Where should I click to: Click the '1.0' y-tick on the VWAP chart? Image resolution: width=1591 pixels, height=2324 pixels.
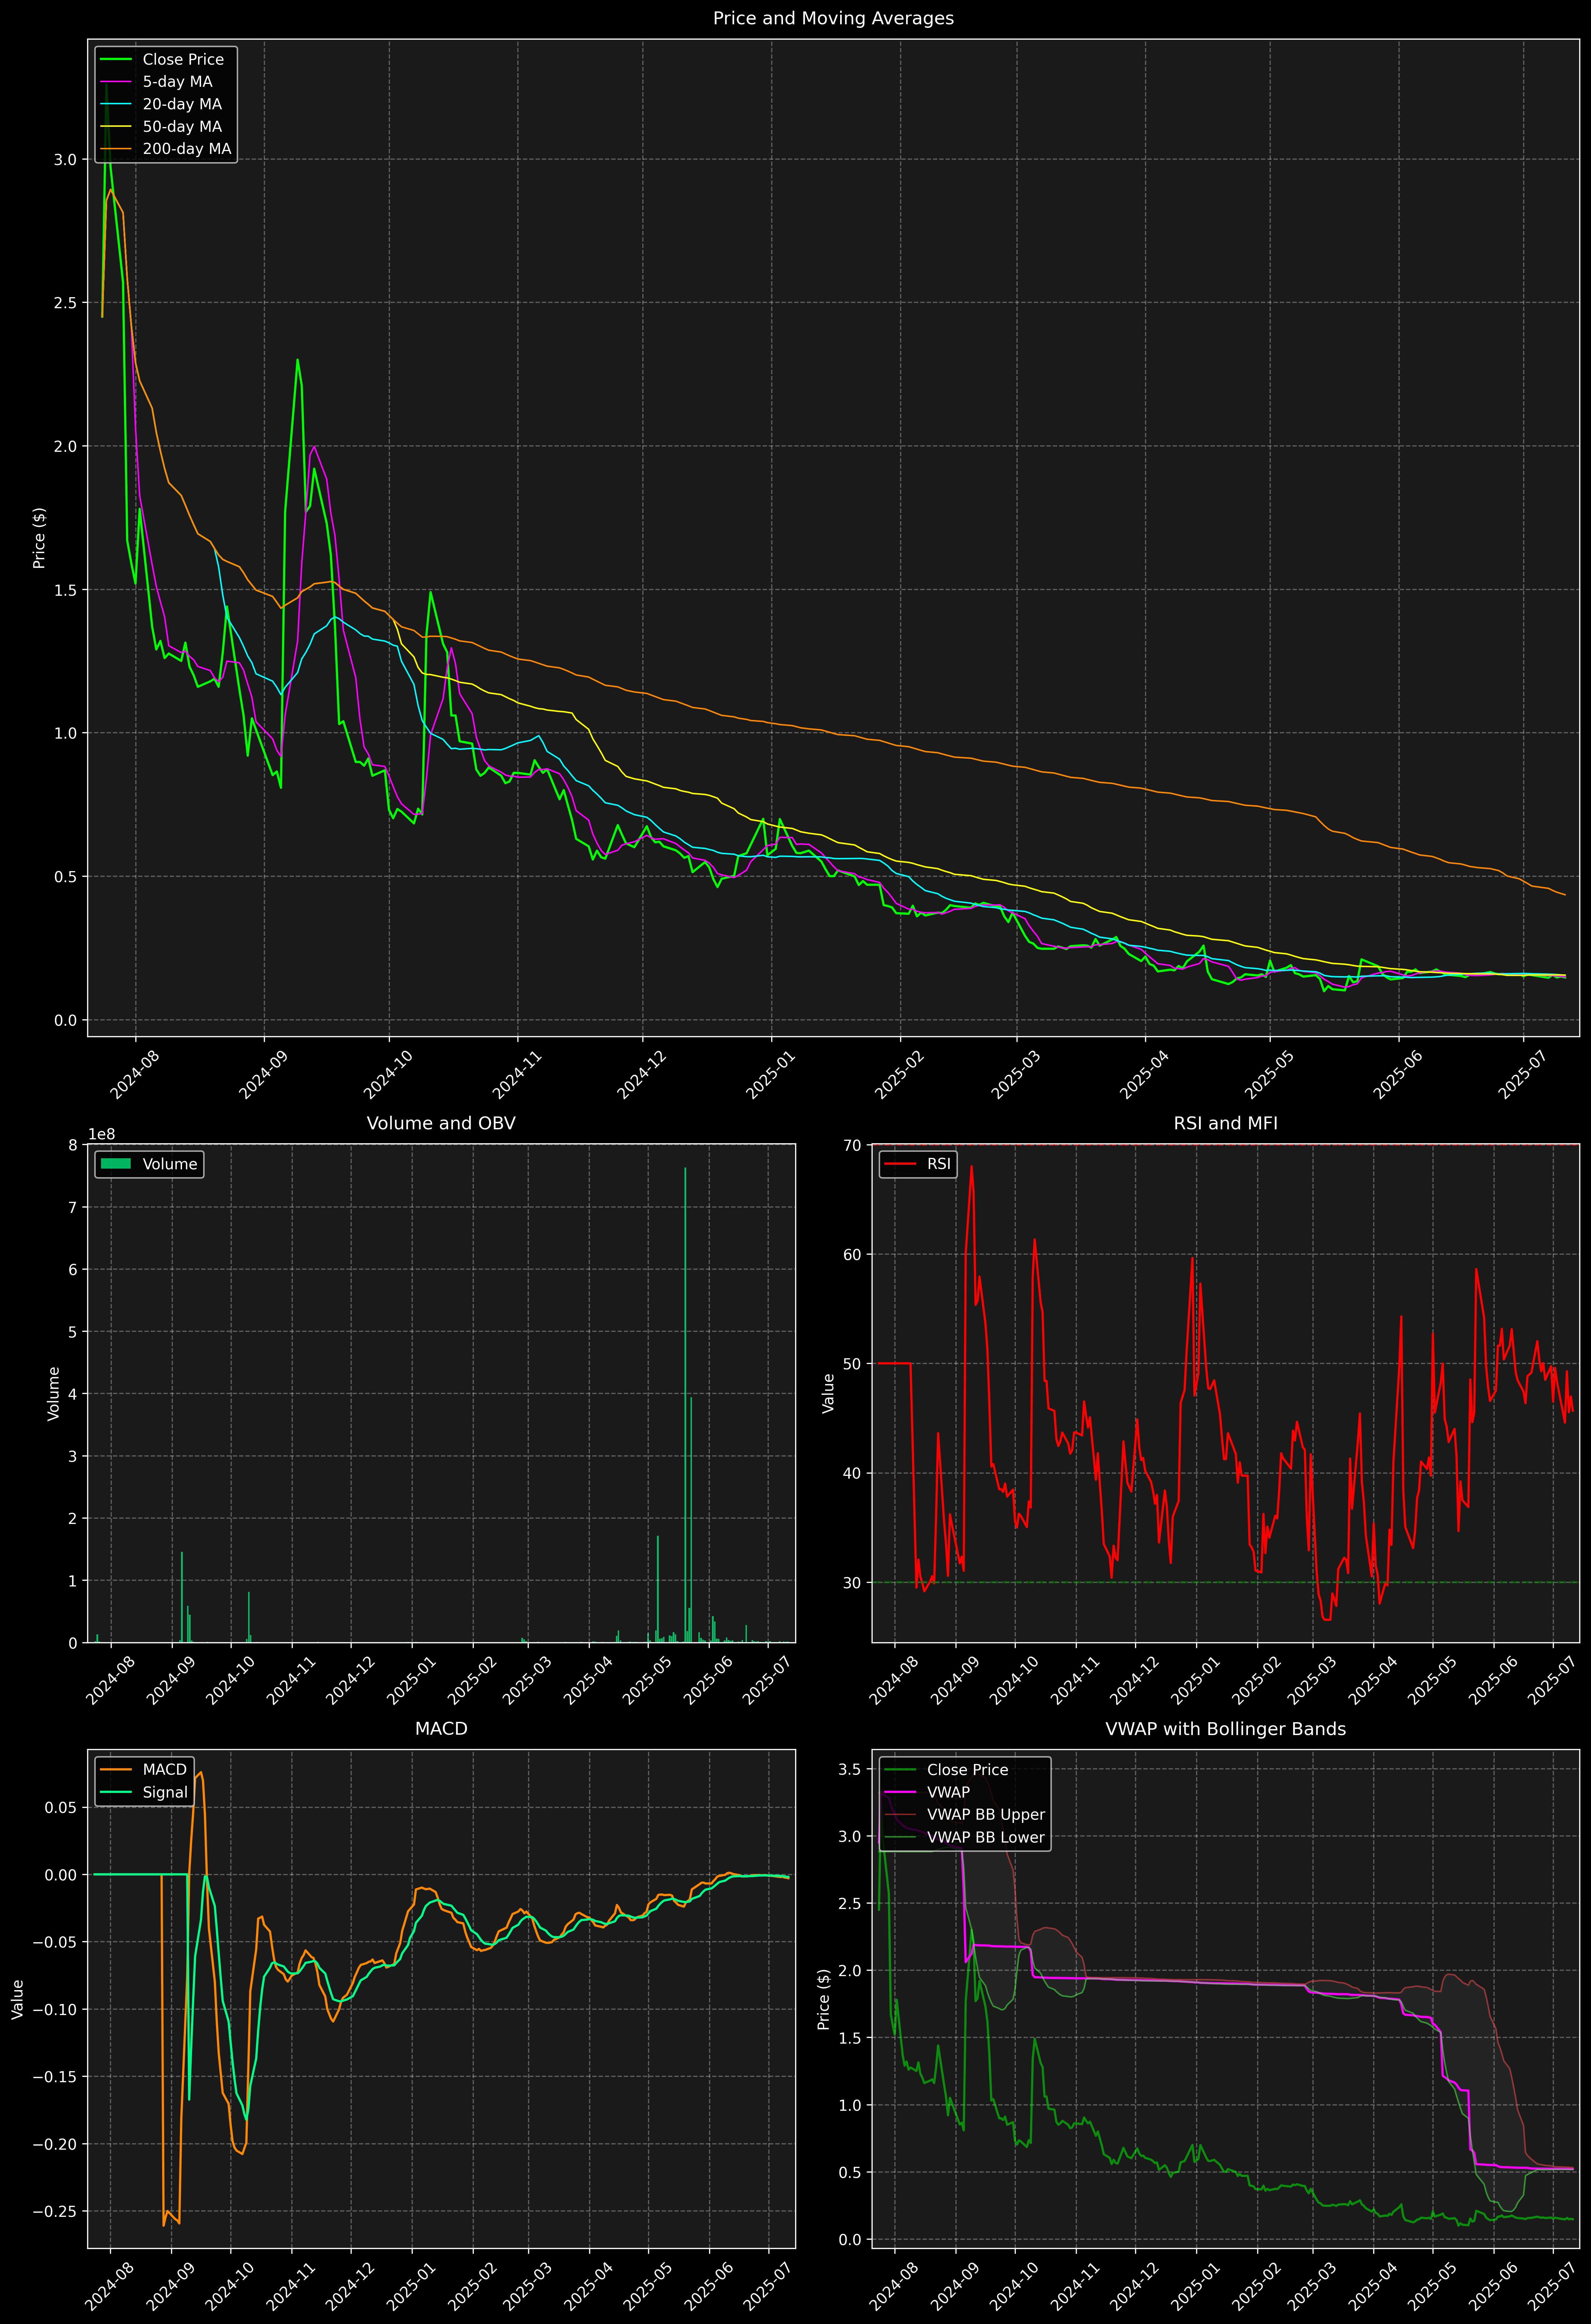point(850,2105)
